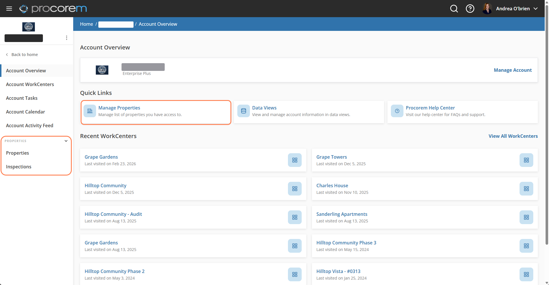Open the Sanderling Apartments workcenter
Viewport: 549px width, 285px height.
coord(342,214)
